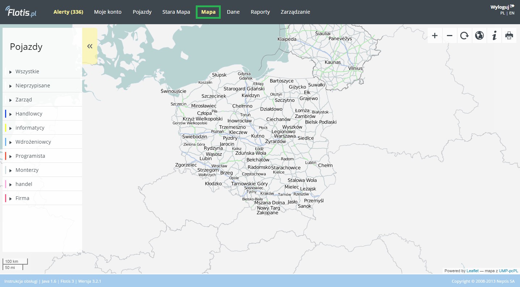Image resolution: width=520 pixels, height=287 pixels.
Task: Click the Vilnius label on the map
Action: pos(355,68)
